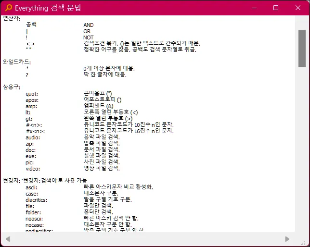
Task: Click '어포스트로피' description text
Action: [100, 99]
